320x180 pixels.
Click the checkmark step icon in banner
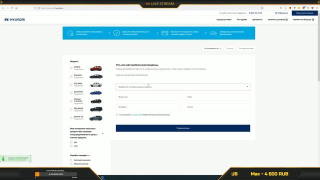pyautogui.click(x=116, y=33)
